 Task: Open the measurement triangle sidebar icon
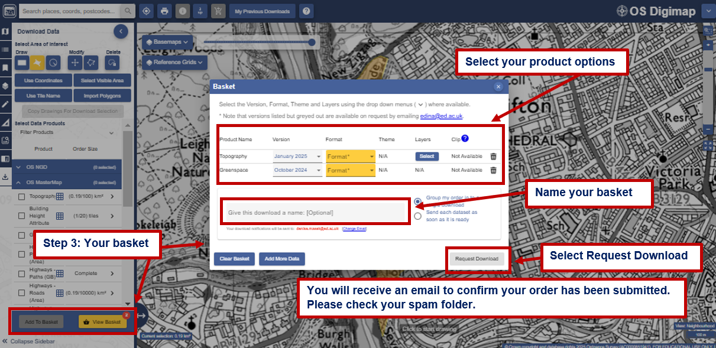5,122
